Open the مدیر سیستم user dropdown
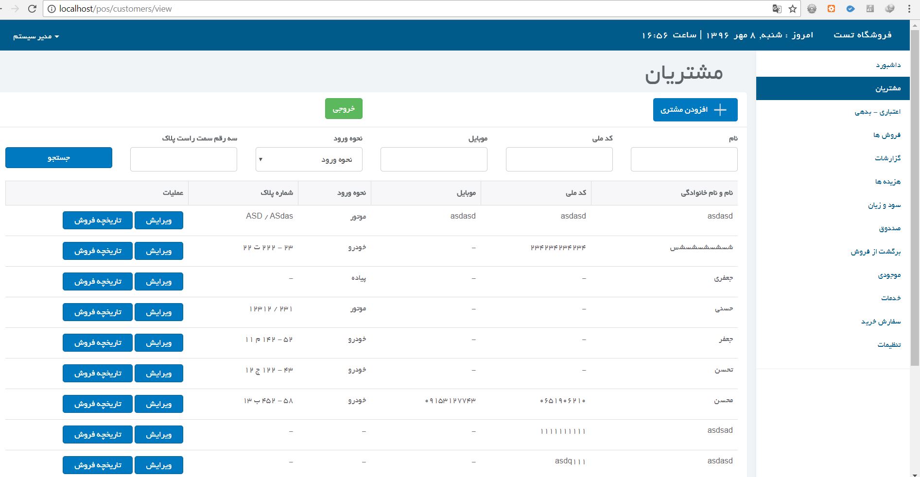This screenshot has height=477, width=920. [36, 36]
